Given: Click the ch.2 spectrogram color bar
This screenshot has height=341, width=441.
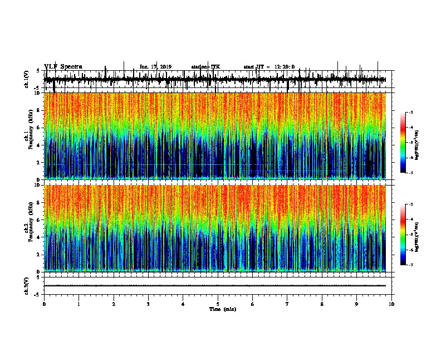Looking at the screenshot, I should [x=403, y=235].
